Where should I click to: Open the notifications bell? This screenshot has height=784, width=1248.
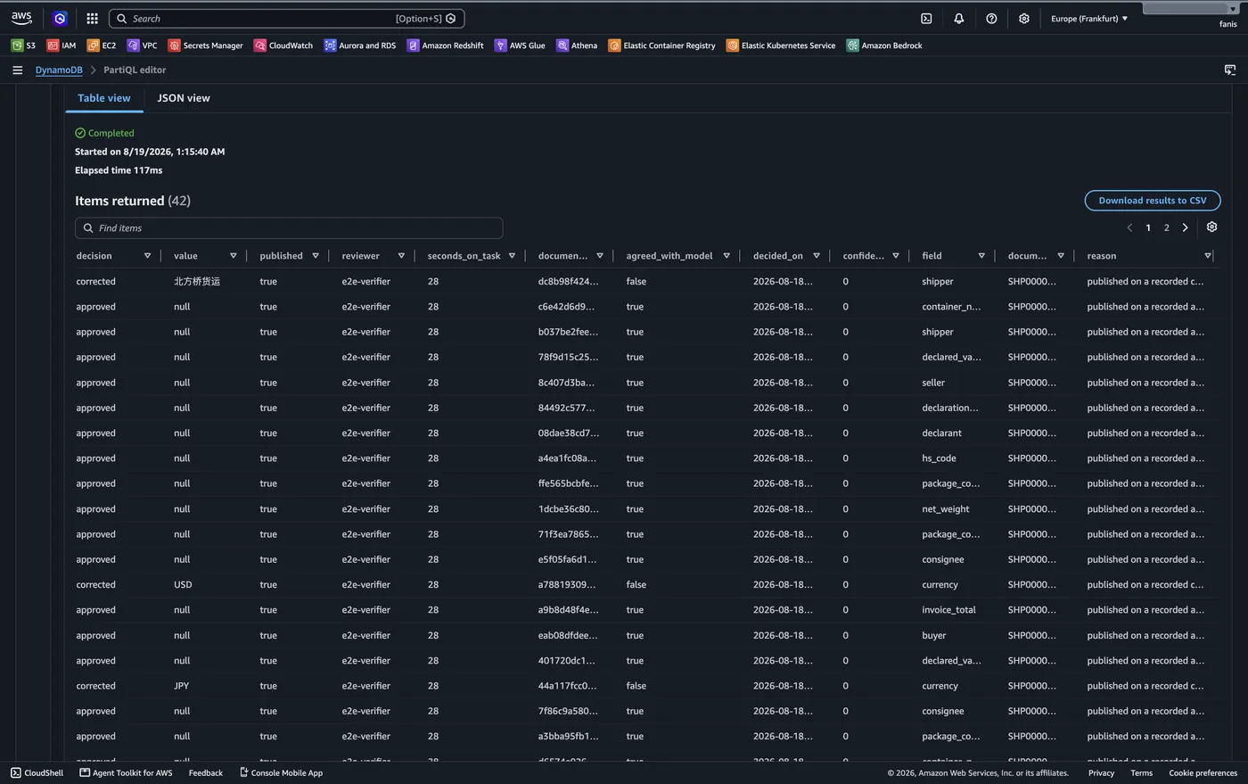tap(959, 18)
